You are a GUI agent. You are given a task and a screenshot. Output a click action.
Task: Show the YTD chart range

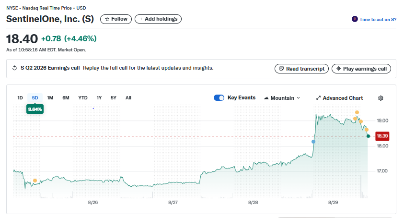[x=83, y=98]
